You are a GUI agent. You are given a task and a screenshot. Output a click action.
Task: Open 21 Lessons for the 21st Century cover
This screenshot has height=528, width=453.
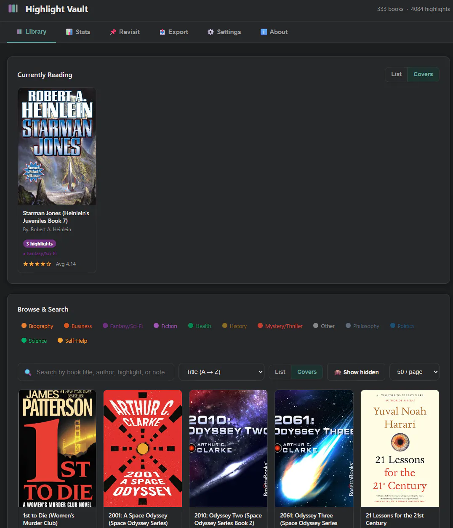[x=400, y=448]
